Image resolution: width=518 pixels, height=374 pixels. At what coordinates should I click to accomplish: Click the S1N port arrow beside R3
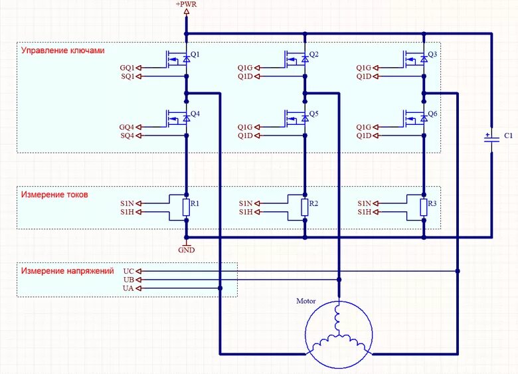point(376,203)
